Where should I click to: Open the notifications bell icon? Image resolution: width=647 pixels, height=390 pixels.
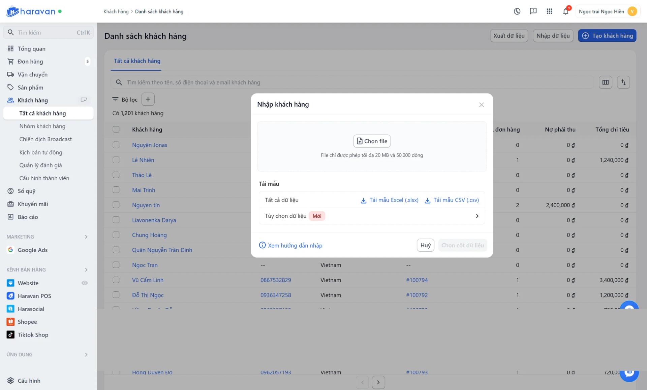click(565, 11)
